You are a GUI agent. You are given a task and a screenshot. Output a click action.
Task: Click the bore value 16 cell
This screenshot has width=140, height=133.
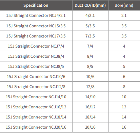(124, 127)
